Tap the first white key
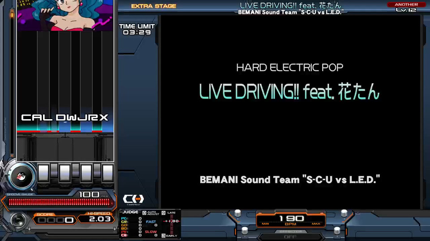 pos(43,173)
